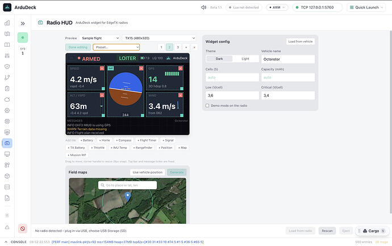Viewport: 392px width, 246px height.
Task: Toggle the sun theme icon in sidebar
Action: click(x=7, y=215)
